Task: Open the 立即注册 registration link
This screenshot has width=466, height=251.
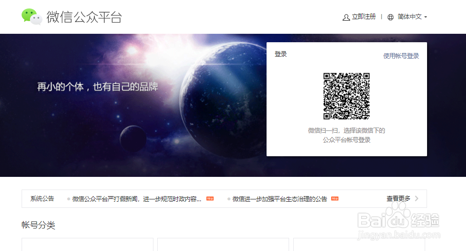Action: tap(364, 16)
